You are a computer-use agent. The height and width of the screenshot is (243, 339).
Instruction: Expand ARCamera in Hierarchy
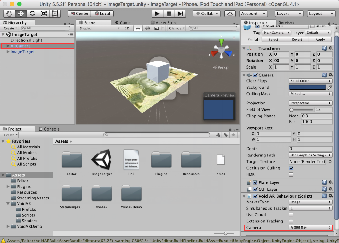[8, 46]
